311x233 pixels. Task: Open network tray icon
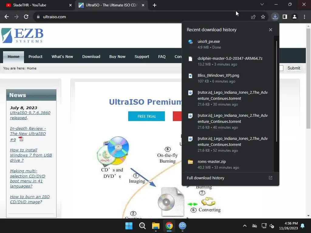(x=264, y=226)
